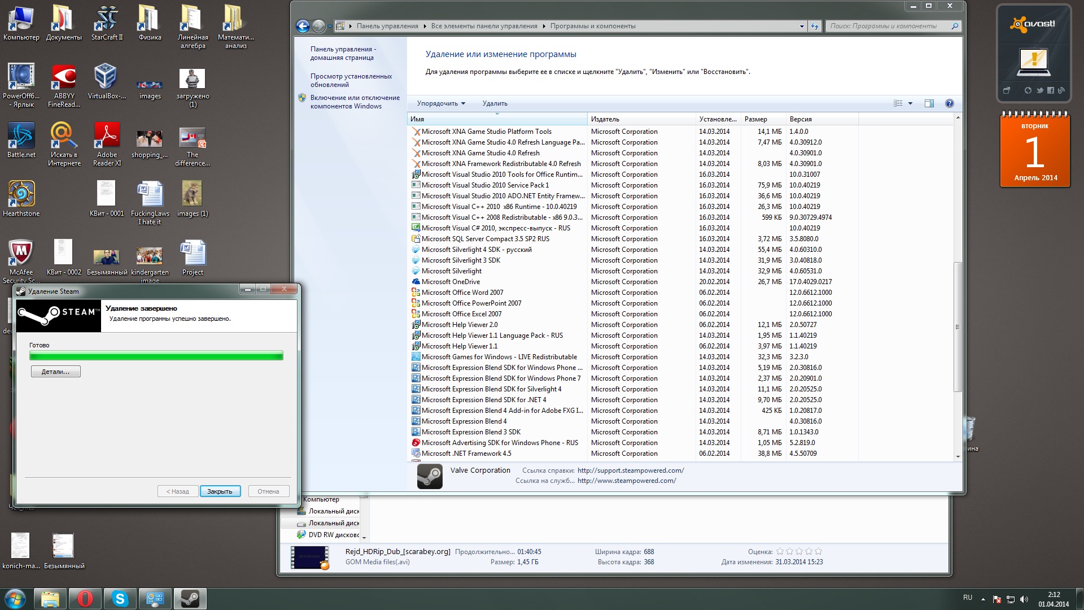Image resolution: width=1084 pixels, height=610 pixels.
Task: Click the Rejd_HDRip video thumbnail in the Explorer window
Action: [x=310, y=557]
